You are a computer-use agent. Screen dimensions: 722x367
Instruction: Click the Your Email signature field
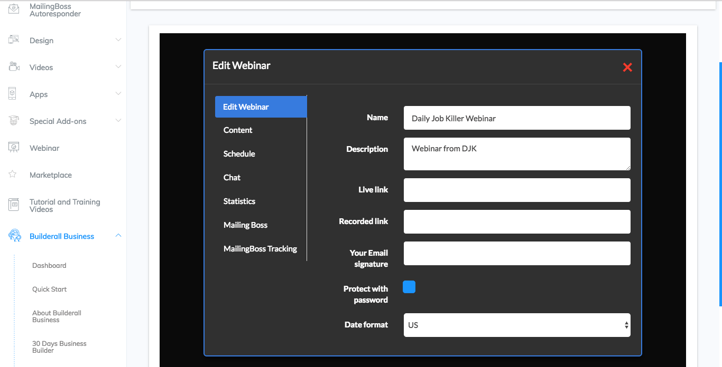pos(517,253)
